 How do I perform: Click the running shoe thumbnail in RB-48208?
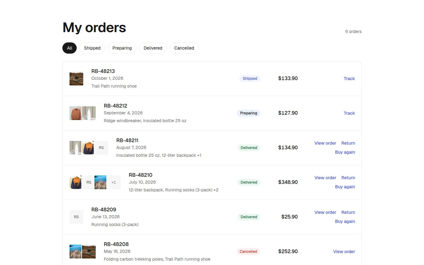89,252
